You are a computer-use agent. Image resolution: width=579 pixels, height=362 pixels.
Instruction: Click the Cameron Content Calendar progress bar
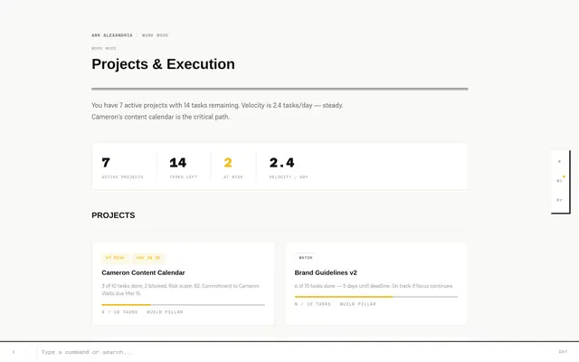pos(183,305)
